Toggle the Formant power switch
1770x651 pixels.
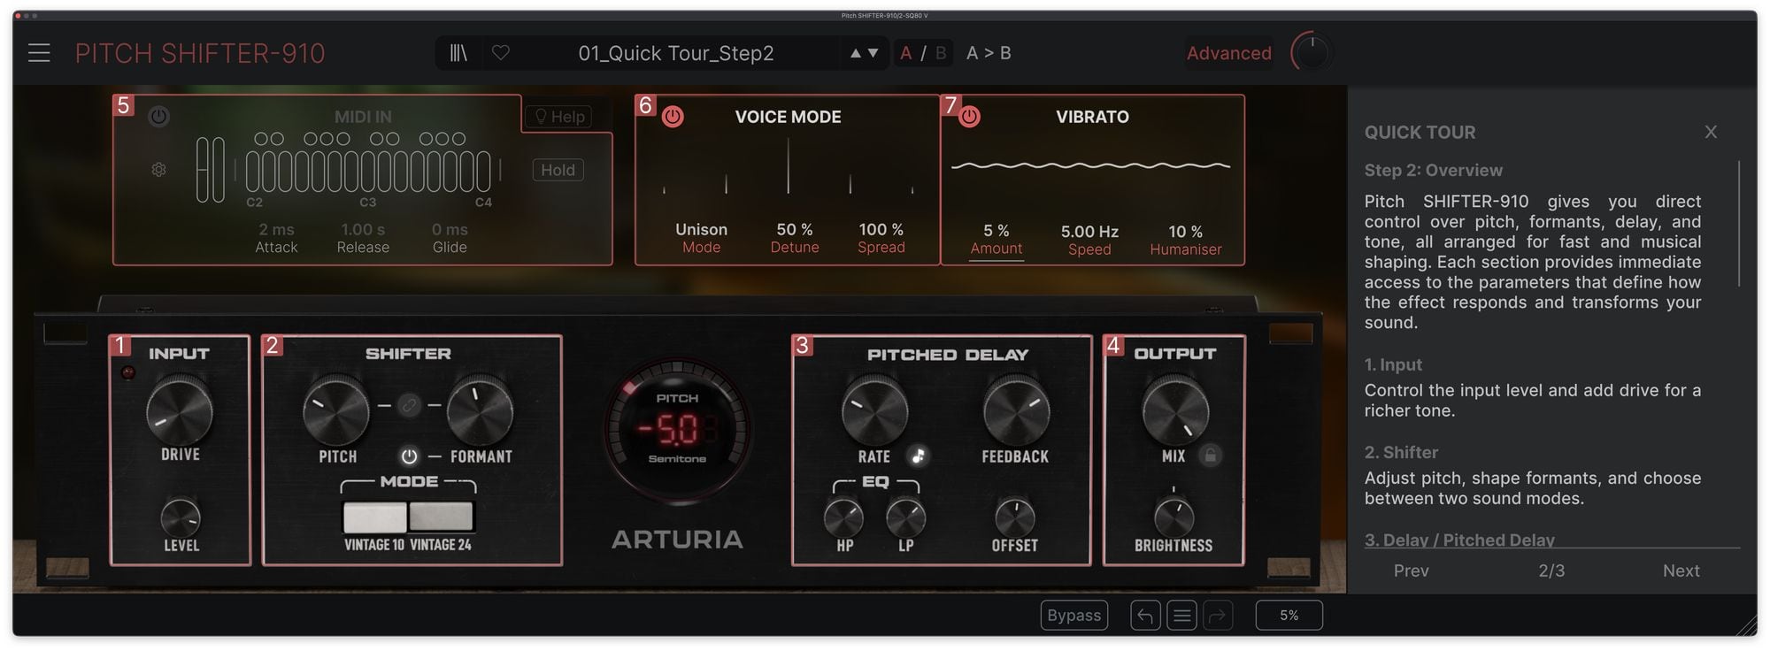coord(409,456)
